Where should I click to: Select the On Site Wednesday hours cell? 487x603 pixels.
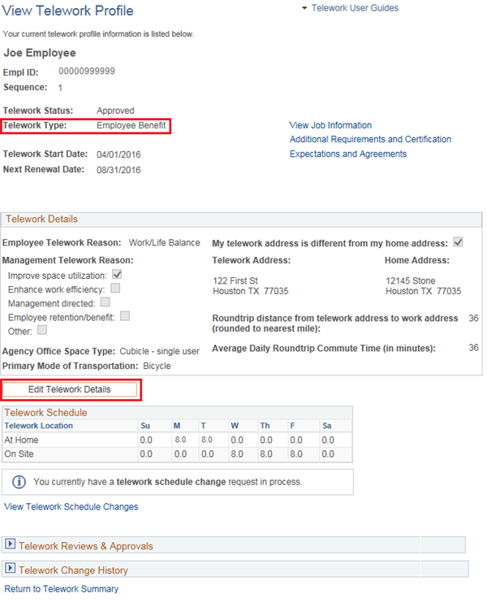coord(237,454)
